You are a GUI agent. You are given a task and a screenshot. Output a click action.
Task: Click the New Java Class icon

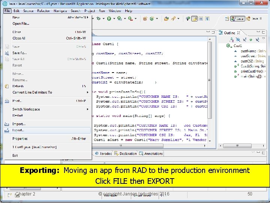point(152,19)
